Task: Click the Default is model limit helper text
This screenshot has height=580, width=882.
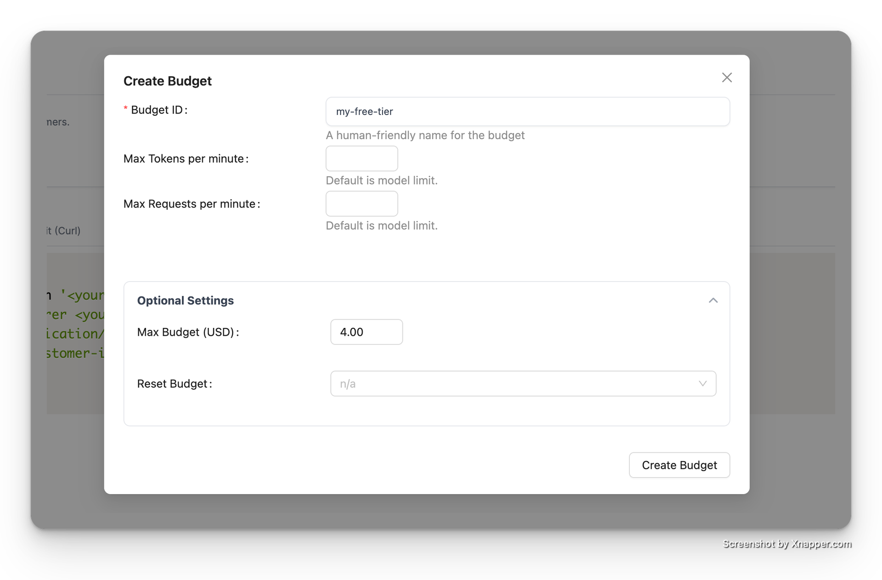Action: (381, 180)
